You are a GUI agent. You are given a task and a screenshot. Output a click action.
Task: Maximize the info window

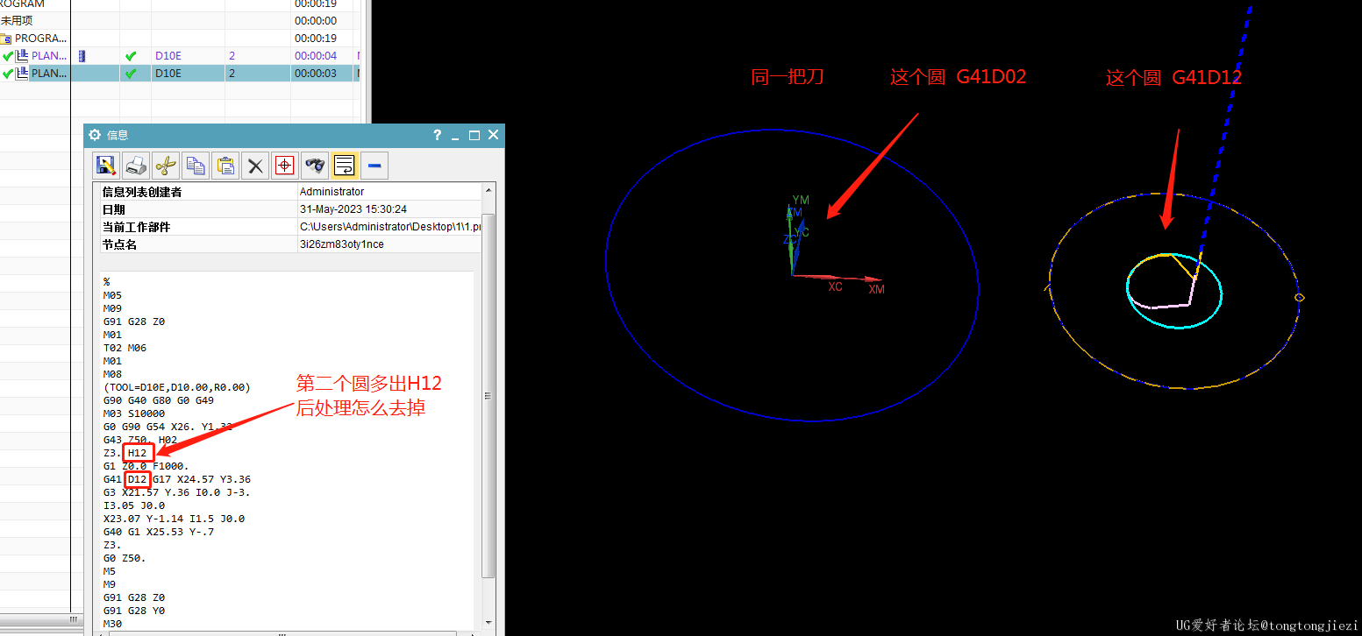[474, 135]
